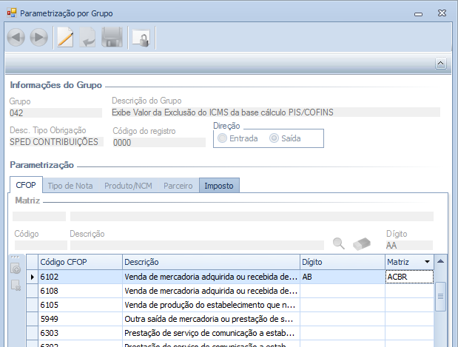The width and height of the screenshot is (458, 347).
Task: Select the row with CFOP 6108
Action: 230,291
